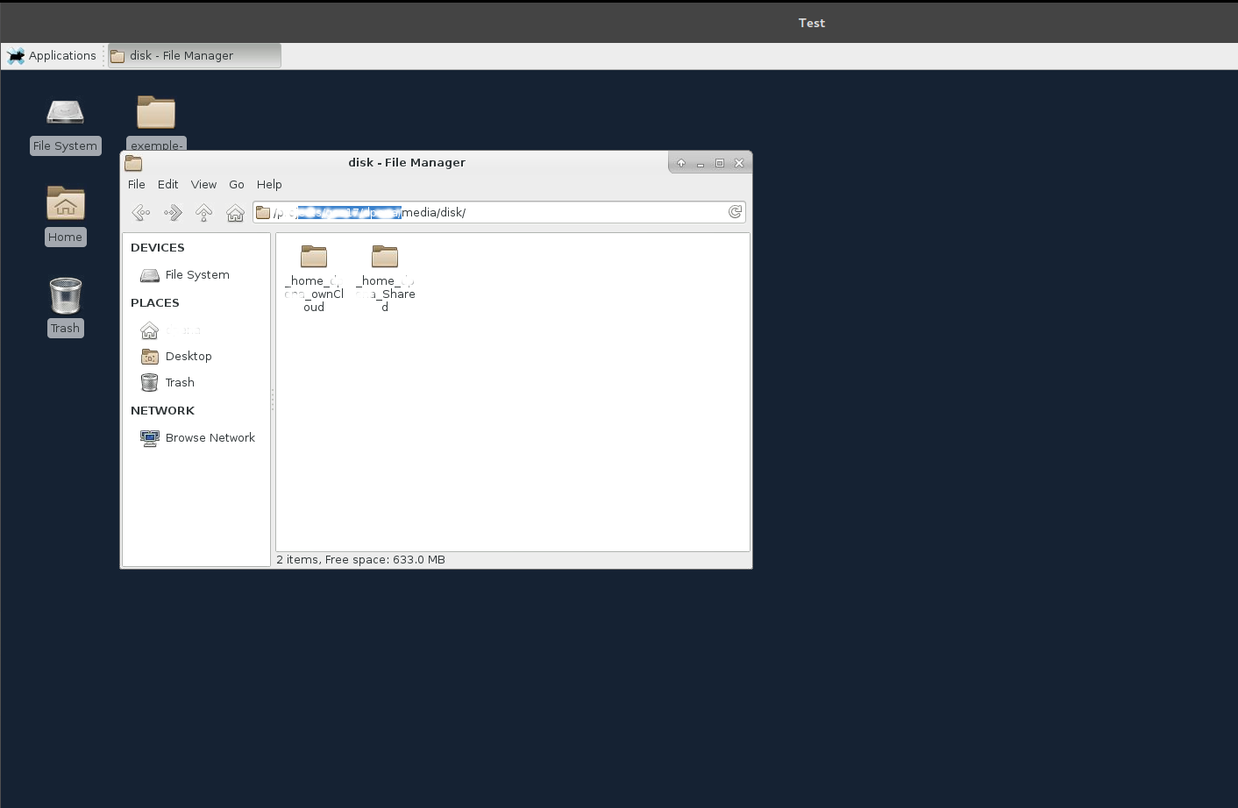
Task: Open Browse Network in the sidebar
Action: (x=210, y=437)
